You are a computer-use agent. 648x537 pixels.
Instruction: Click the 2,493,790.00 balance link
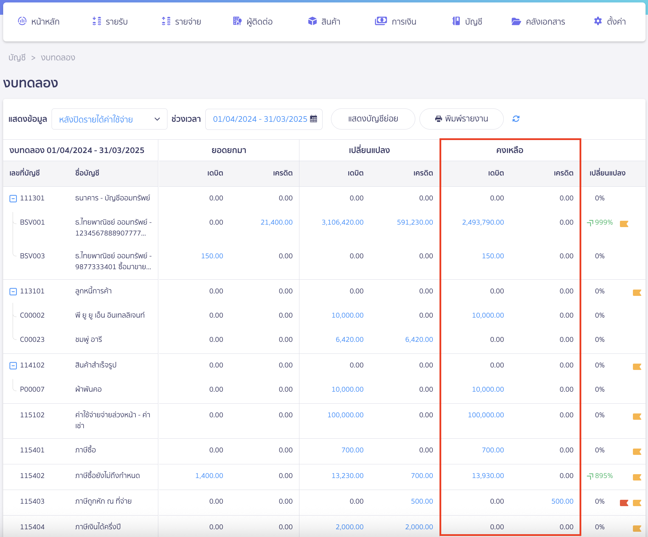coord(483,222)
